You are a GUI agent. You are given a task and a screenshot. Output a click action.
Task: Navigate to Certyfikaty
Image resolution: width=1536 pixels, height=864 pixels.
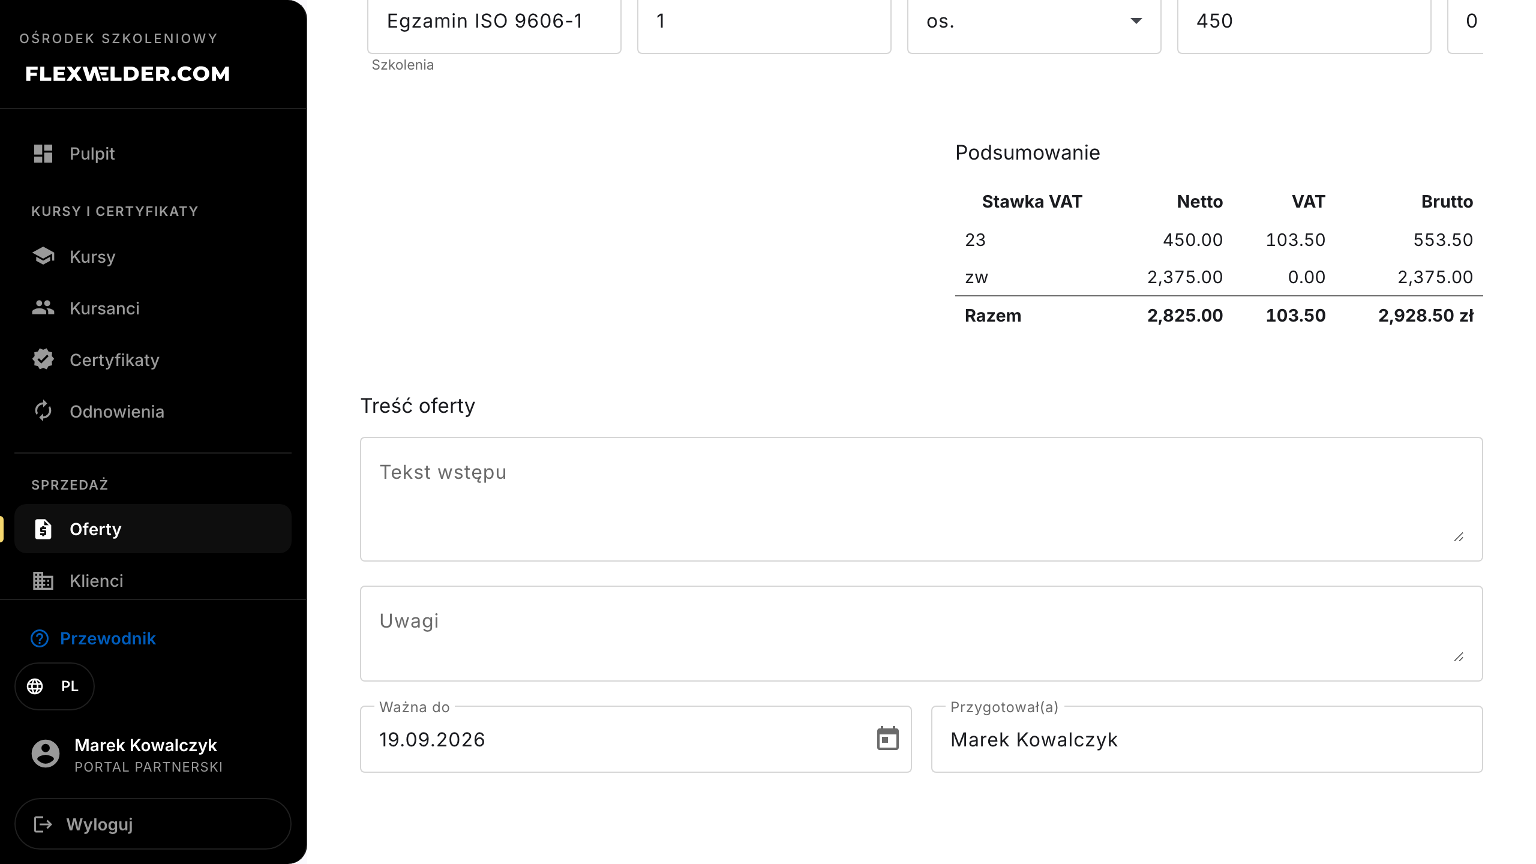(x=153, y=360)
